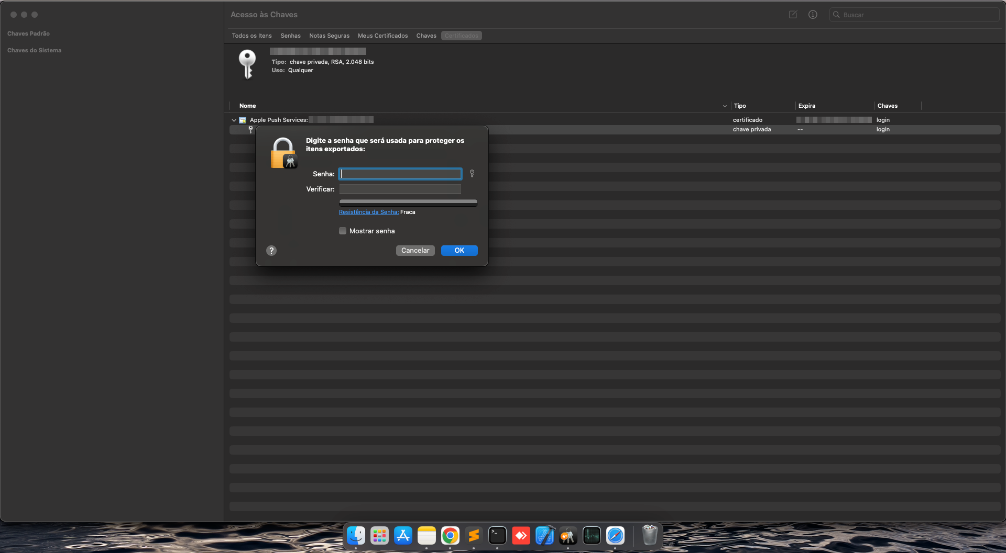Screen dimensions: 1006x553
Task: Click the Nome column sort chevron
Action: 725,106
